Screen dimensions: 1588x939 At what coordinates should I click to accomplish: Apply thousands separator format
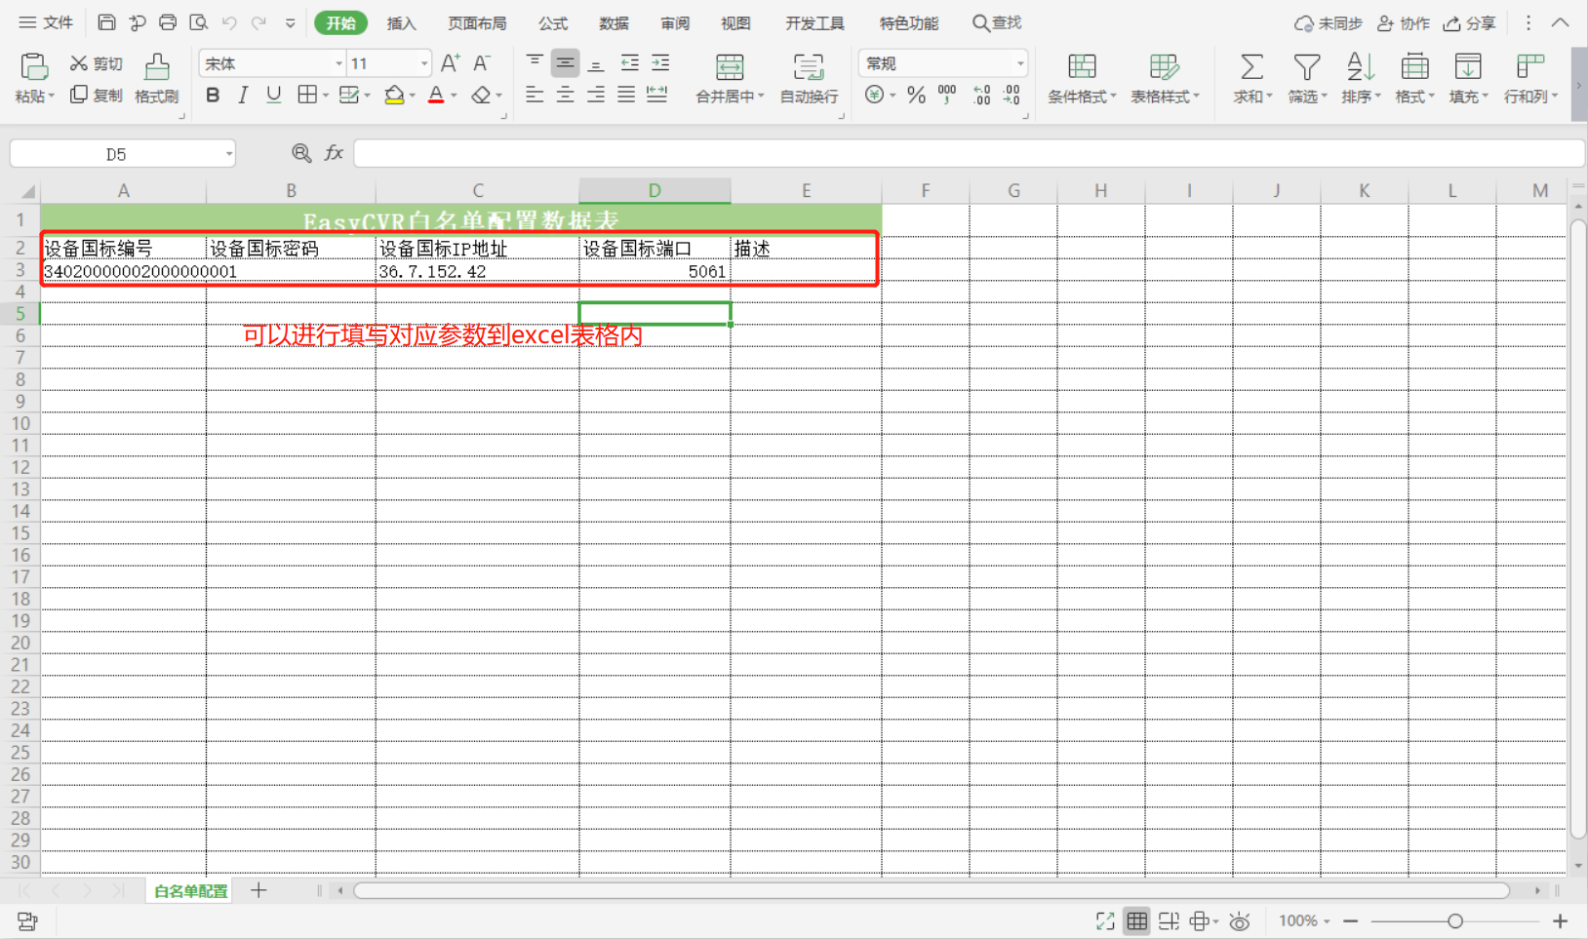[x=947, y=95]
